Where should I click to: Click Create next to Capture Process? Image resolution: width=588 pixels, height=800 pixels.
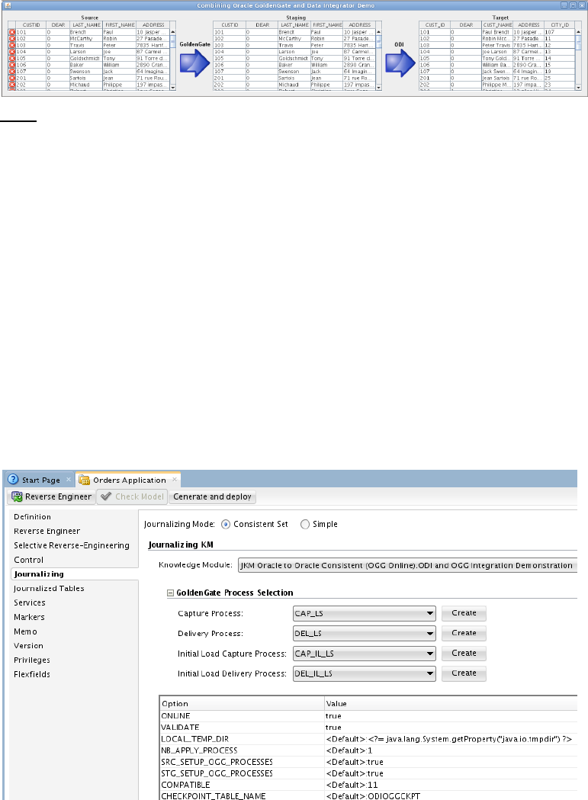point(464,613)
